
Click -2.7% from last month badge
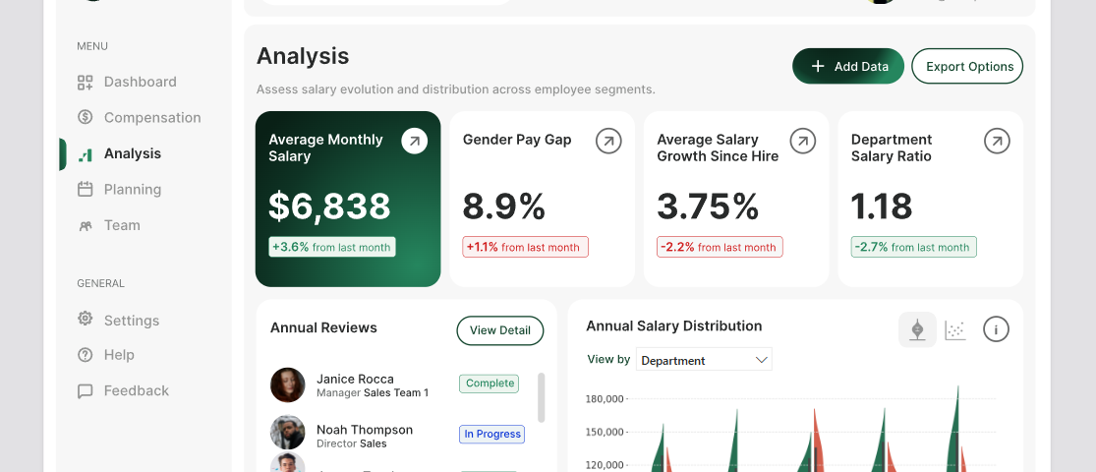[913, 247]
